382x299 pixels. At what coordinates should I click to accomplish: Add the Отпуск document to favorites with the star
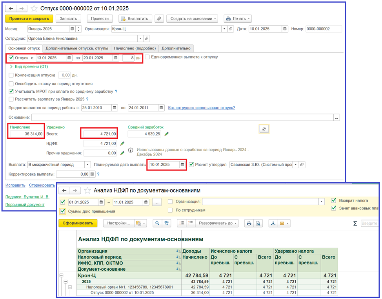click(x=34, y=9)
